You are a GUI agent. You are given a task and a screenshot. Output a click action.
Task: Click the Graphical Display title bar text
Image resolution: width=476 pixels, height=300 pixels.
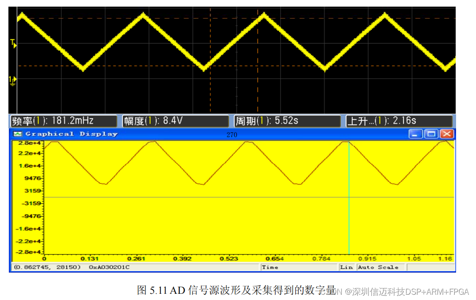(71, 134)
